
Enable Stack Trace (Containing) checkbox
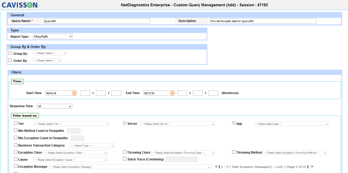pyautogui.click(x=125, y=159)
